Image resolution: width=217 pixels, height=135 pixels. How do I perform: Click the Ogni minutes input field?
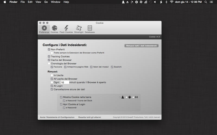[65, 82]
